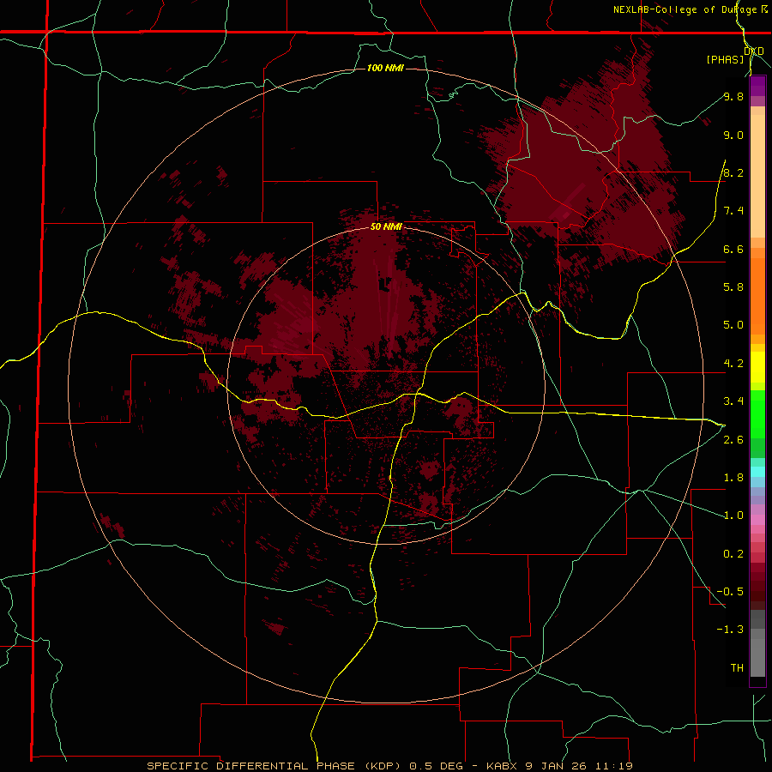Click the NEXLAB-College of DuPage credit text
Image resolution: width=772 pixels, height=772 pixels.
pos(691,9)
